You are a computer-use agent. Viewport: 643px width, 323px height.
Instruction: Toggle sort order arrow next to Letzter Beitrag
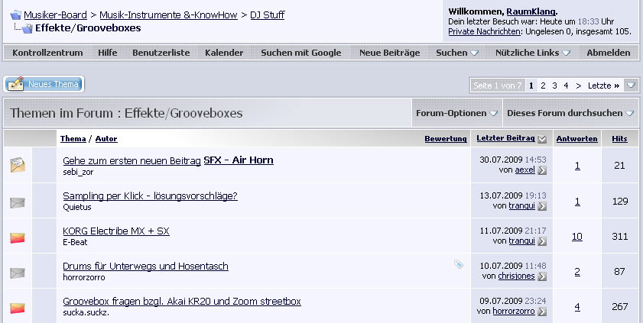point(542,139)
